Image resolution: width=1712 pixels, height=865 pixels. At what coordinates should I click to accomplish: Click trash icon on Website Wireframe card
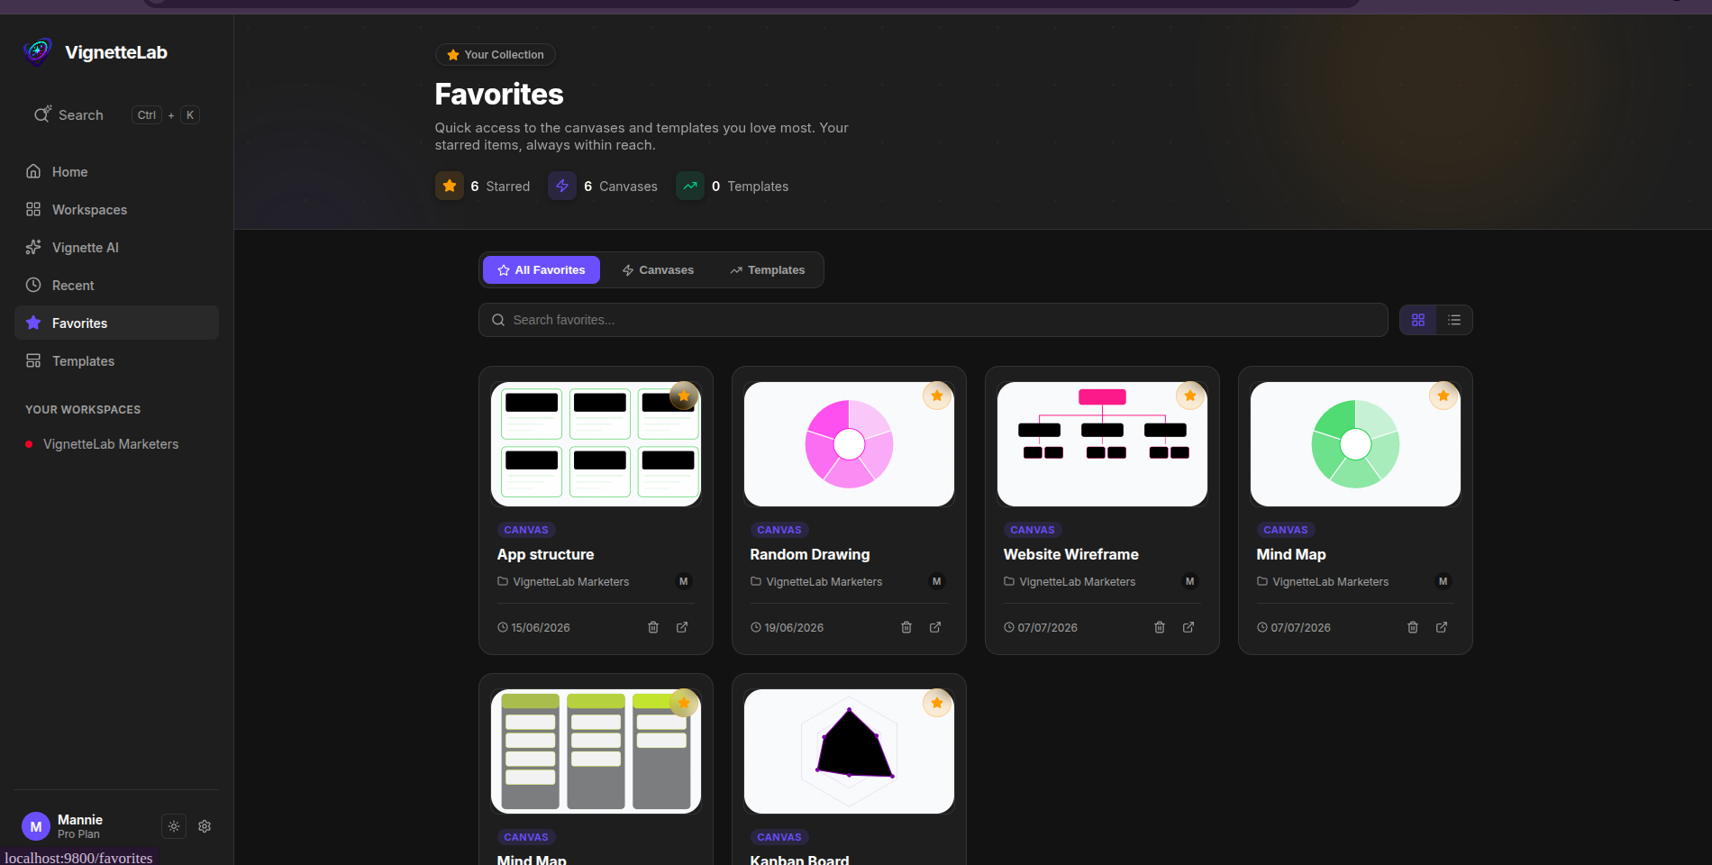[x=1160, y=627]
